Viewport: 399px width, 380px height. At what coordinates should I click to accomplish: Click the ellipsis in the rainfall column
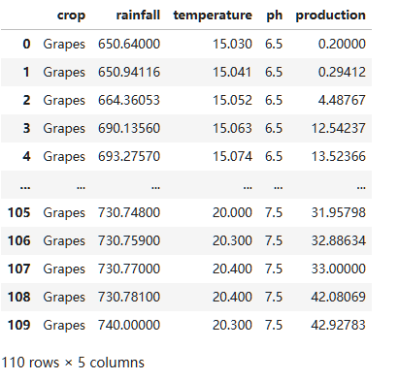155,187
